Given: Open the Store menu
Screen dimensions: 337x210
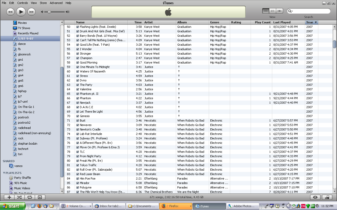Looking at the screenshot, I should click(43, 3).
